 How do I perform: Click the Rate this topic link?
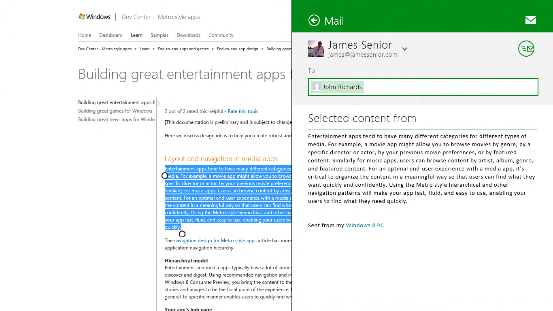coord(243,111)
